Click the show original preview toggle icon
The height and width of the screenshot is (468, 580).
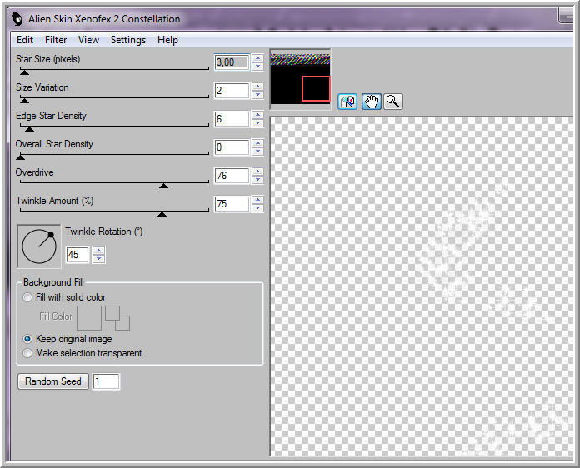pyautogui.click(x=347, y=102)
